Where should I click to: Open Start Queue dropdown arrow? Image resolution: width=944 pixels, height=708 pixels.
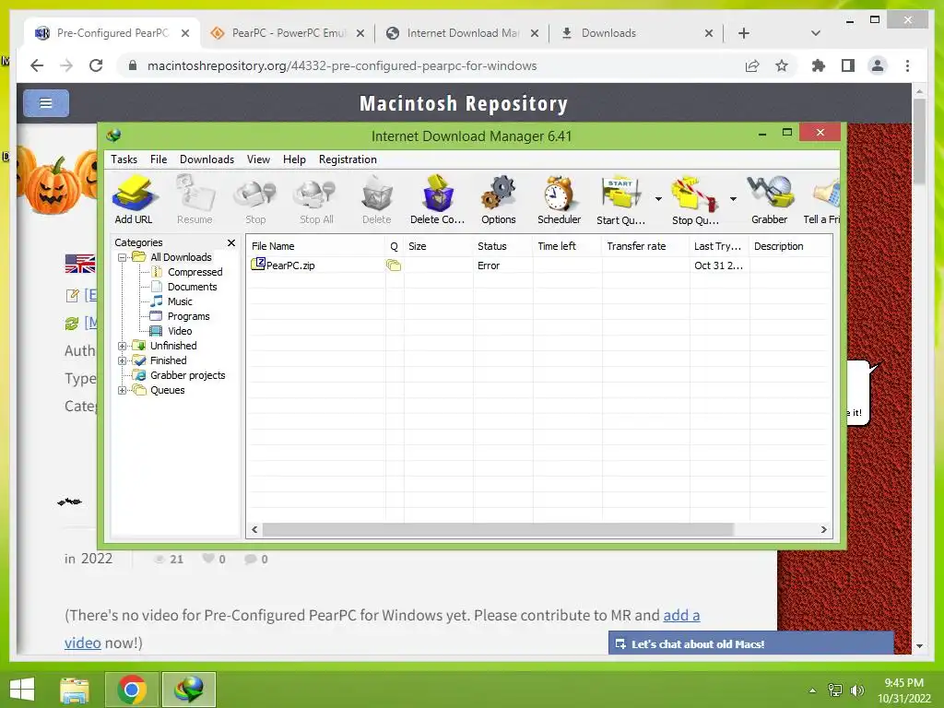click(658, 199)
